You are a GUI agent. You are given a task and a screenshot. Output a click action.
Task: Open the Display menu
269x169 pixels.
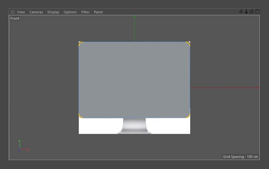53,12
